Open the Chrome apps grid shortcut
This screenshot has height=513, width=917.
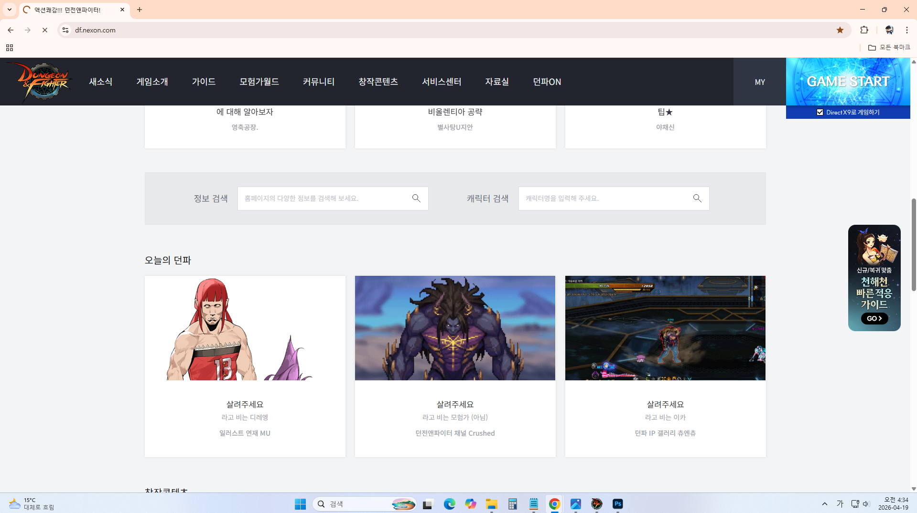click(10, 48)
